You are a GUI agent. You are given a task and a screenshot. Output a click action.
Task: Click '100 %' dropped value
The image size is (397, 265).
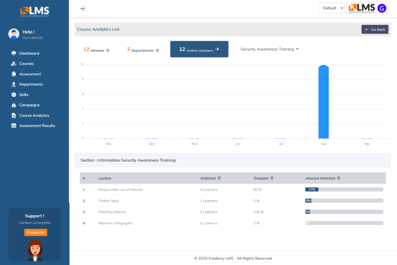click(258, 212)
